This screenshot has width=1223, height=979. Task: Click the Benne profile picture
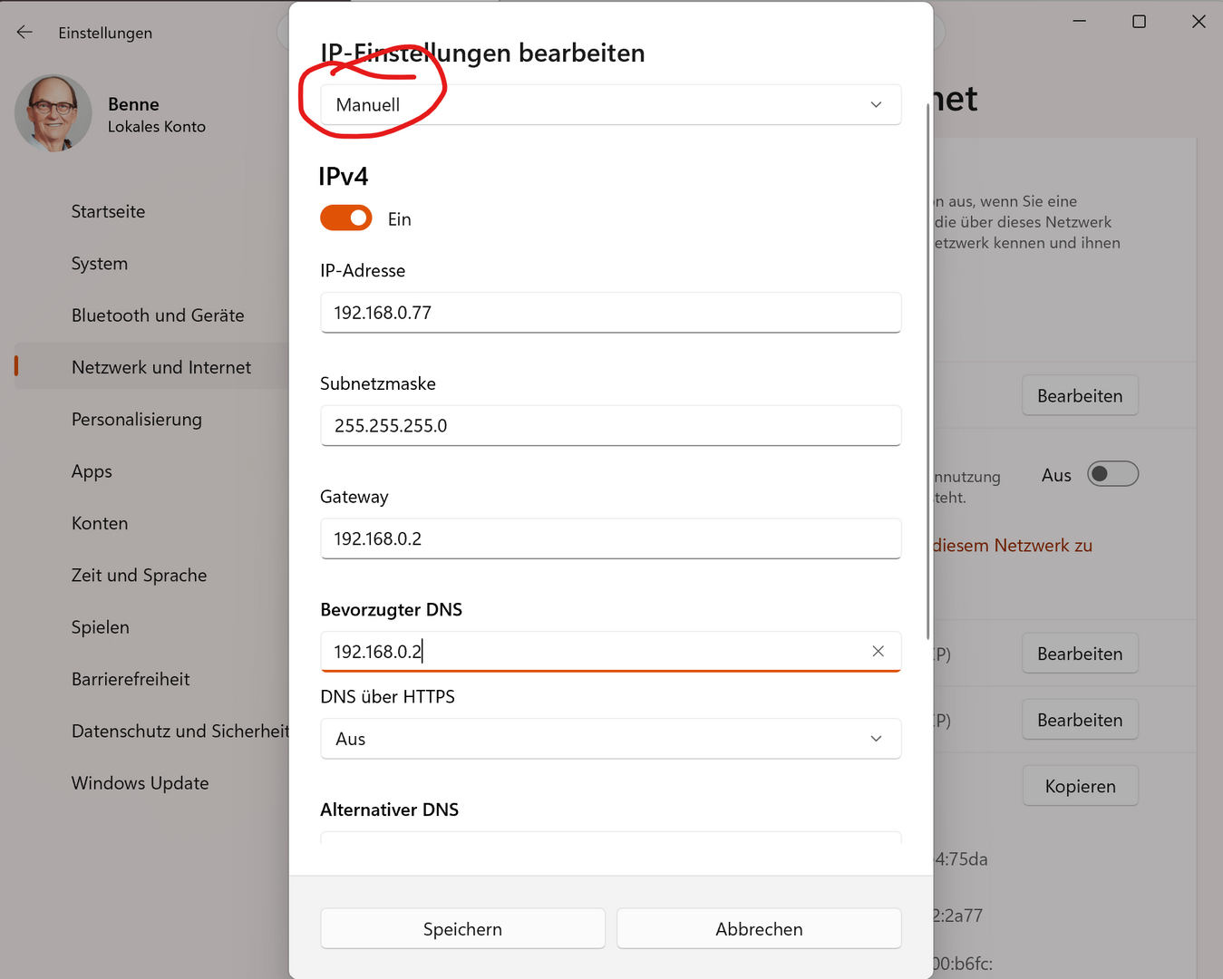[53, 113]
